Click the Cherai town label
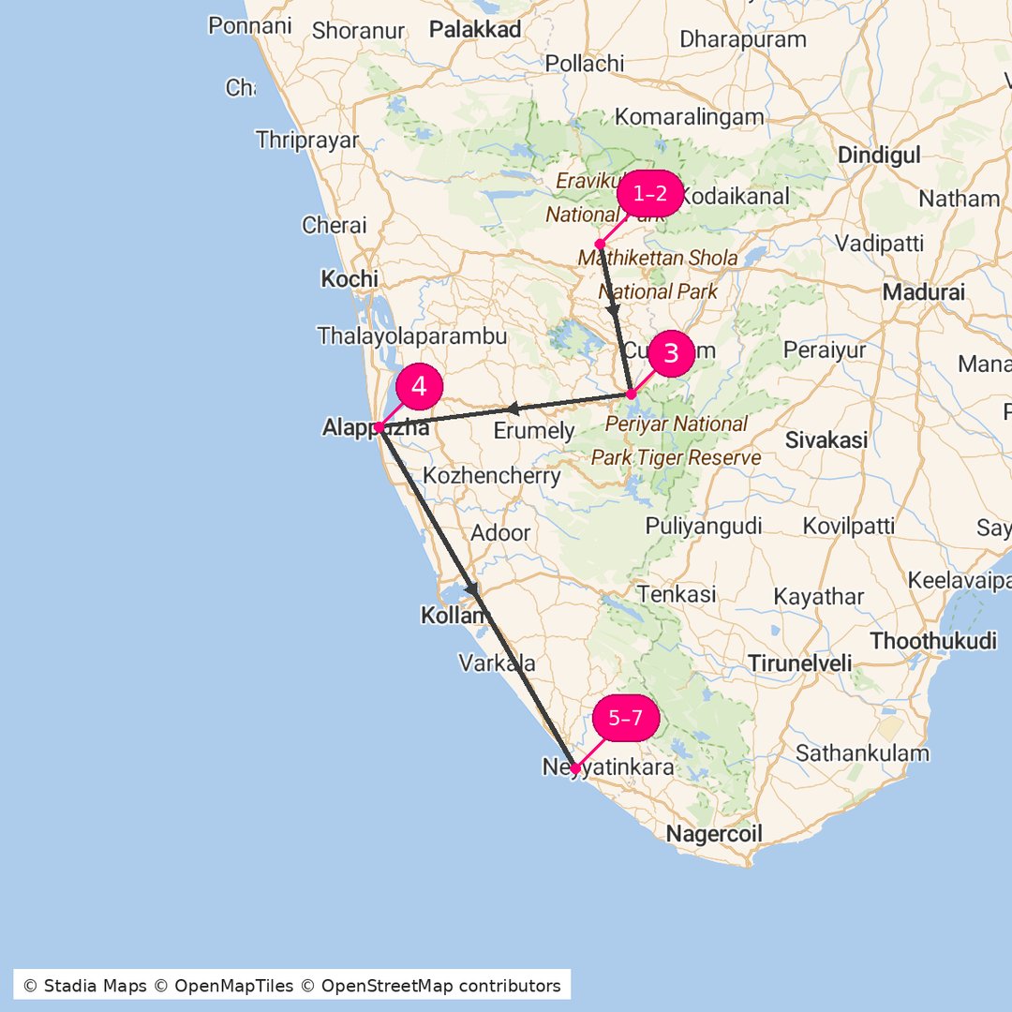 click(334, 225)
